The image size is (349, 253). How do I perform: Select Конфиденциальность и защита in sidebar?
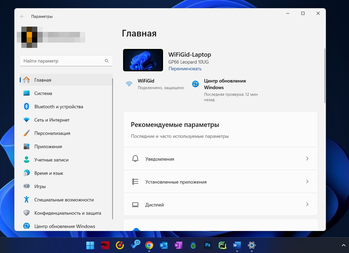[66, 213]
